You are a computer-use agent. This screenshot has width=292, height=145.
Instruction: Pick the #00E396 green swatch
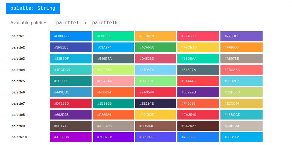pos(113,36)
